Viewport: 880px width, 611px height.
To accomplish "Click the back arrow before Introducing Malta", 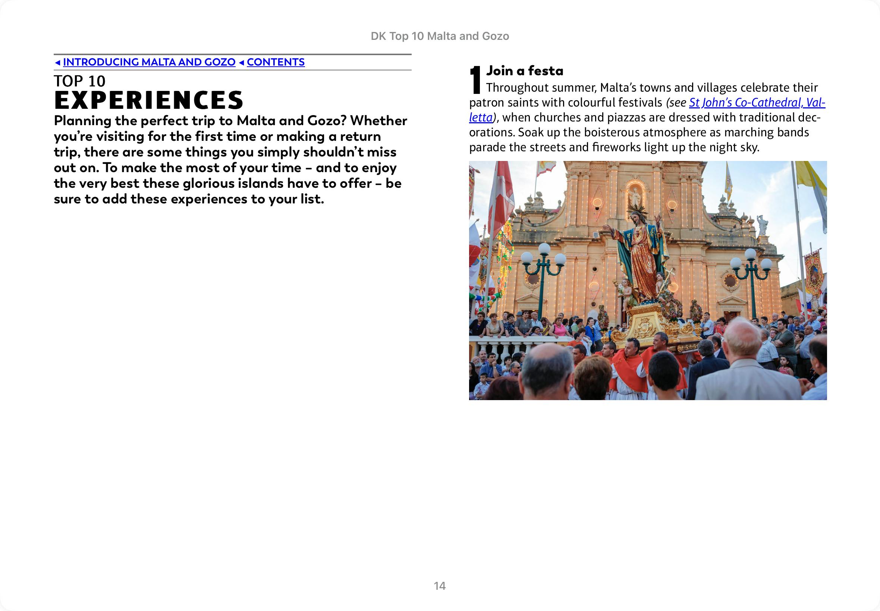I will (x=57, y=62).
